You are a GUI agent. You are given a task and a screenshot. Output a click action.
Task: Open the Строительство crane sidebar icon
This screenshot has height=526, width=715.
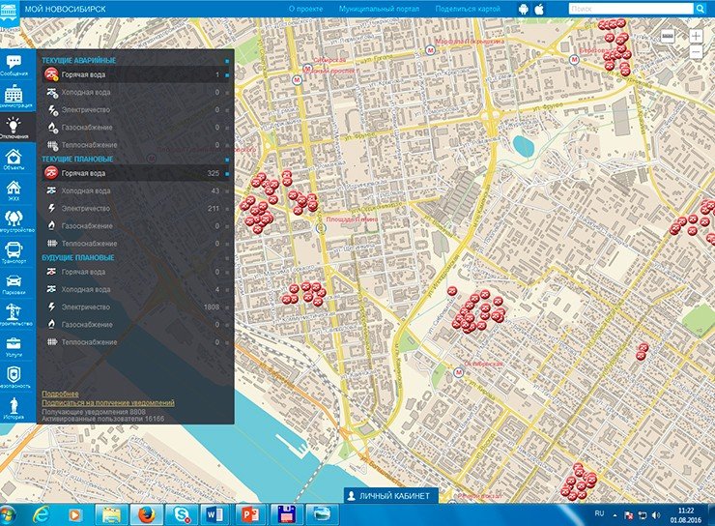pyautogui.click(x=14, y=314)
